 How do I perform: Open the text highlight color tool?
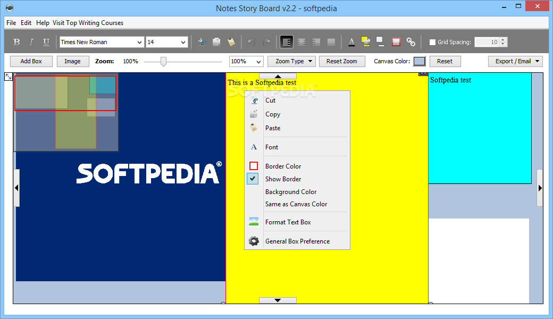coord(366,42)
